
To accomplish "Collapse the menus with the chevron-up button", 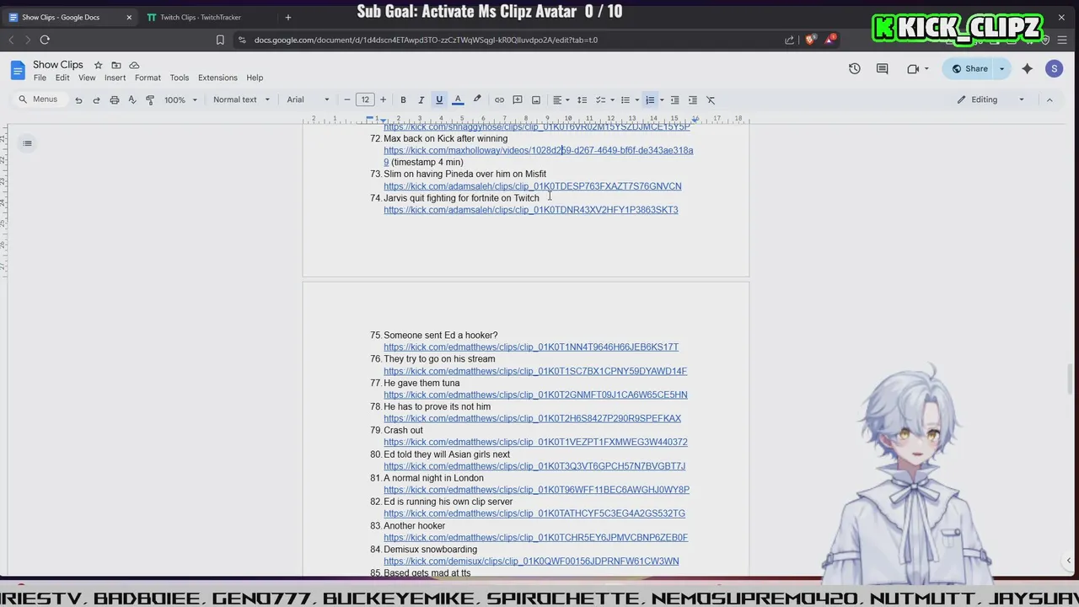I will 1049,99.
